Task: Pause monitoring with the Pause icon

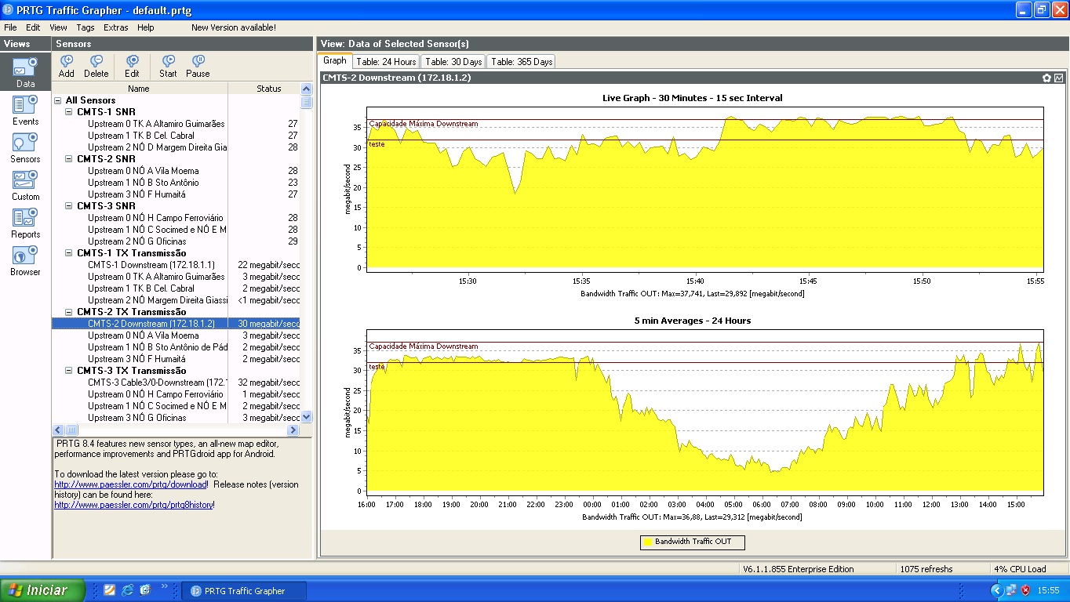Action: coord(198,66)
